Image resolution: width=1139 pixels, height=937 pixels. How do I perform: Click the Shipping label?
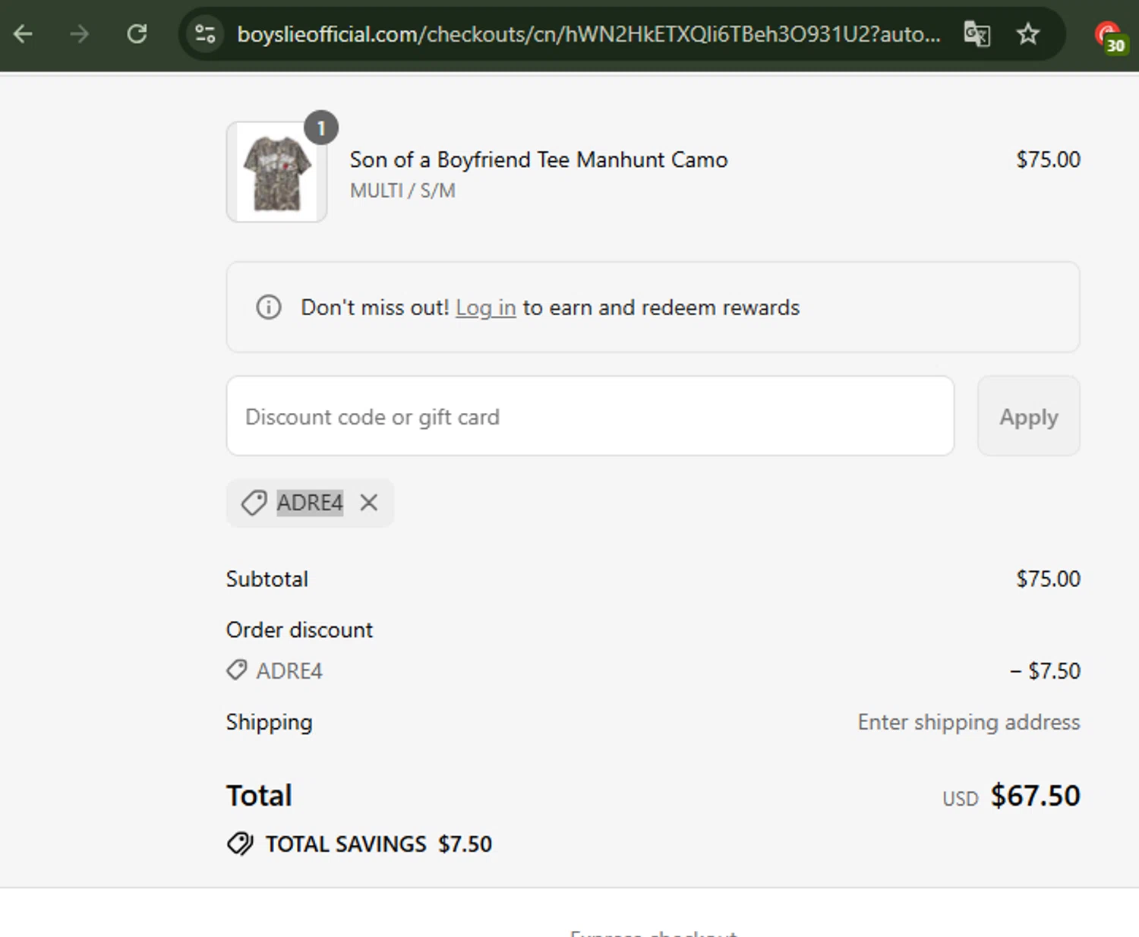tap(269, 723)
